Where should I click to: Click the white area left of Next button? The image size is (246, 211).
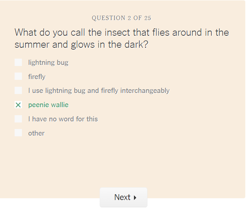click(49, 204)
